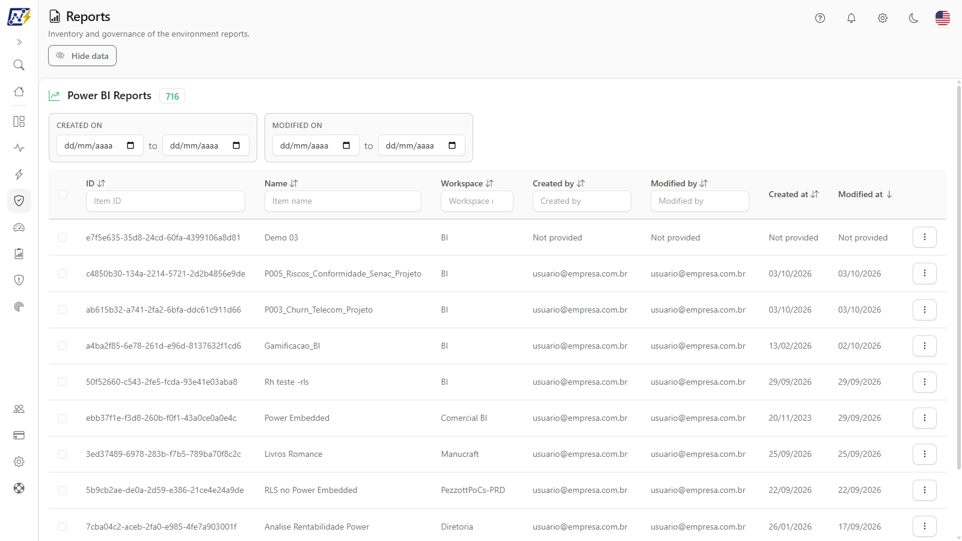This screenshot has height=541, width=962.
Task: Sort by Modified at column
Action: 865,194
